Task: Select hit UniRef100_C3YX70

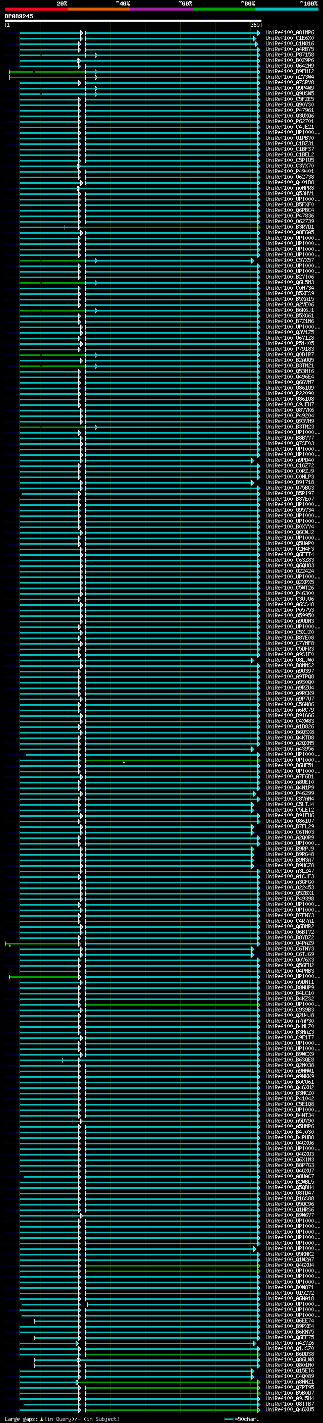Action: click(289, 166)
